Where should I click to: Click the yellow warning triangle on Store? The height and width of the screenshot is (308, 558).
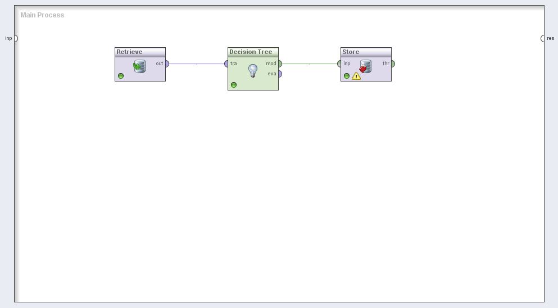356,76
